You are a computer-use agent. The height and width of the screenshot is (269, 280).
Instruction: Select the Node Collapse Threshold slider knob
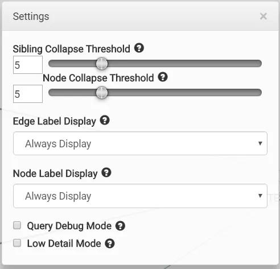pyautogui.click(x=102, y=93)
